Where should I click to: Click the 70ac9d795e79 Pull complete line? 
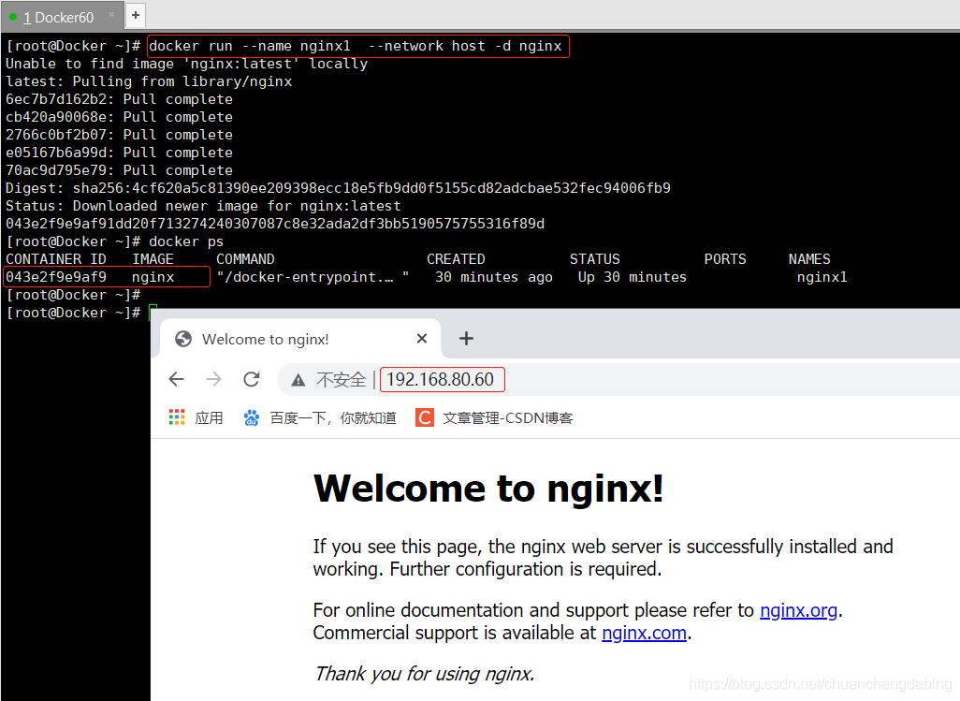[x=120, y=170]
